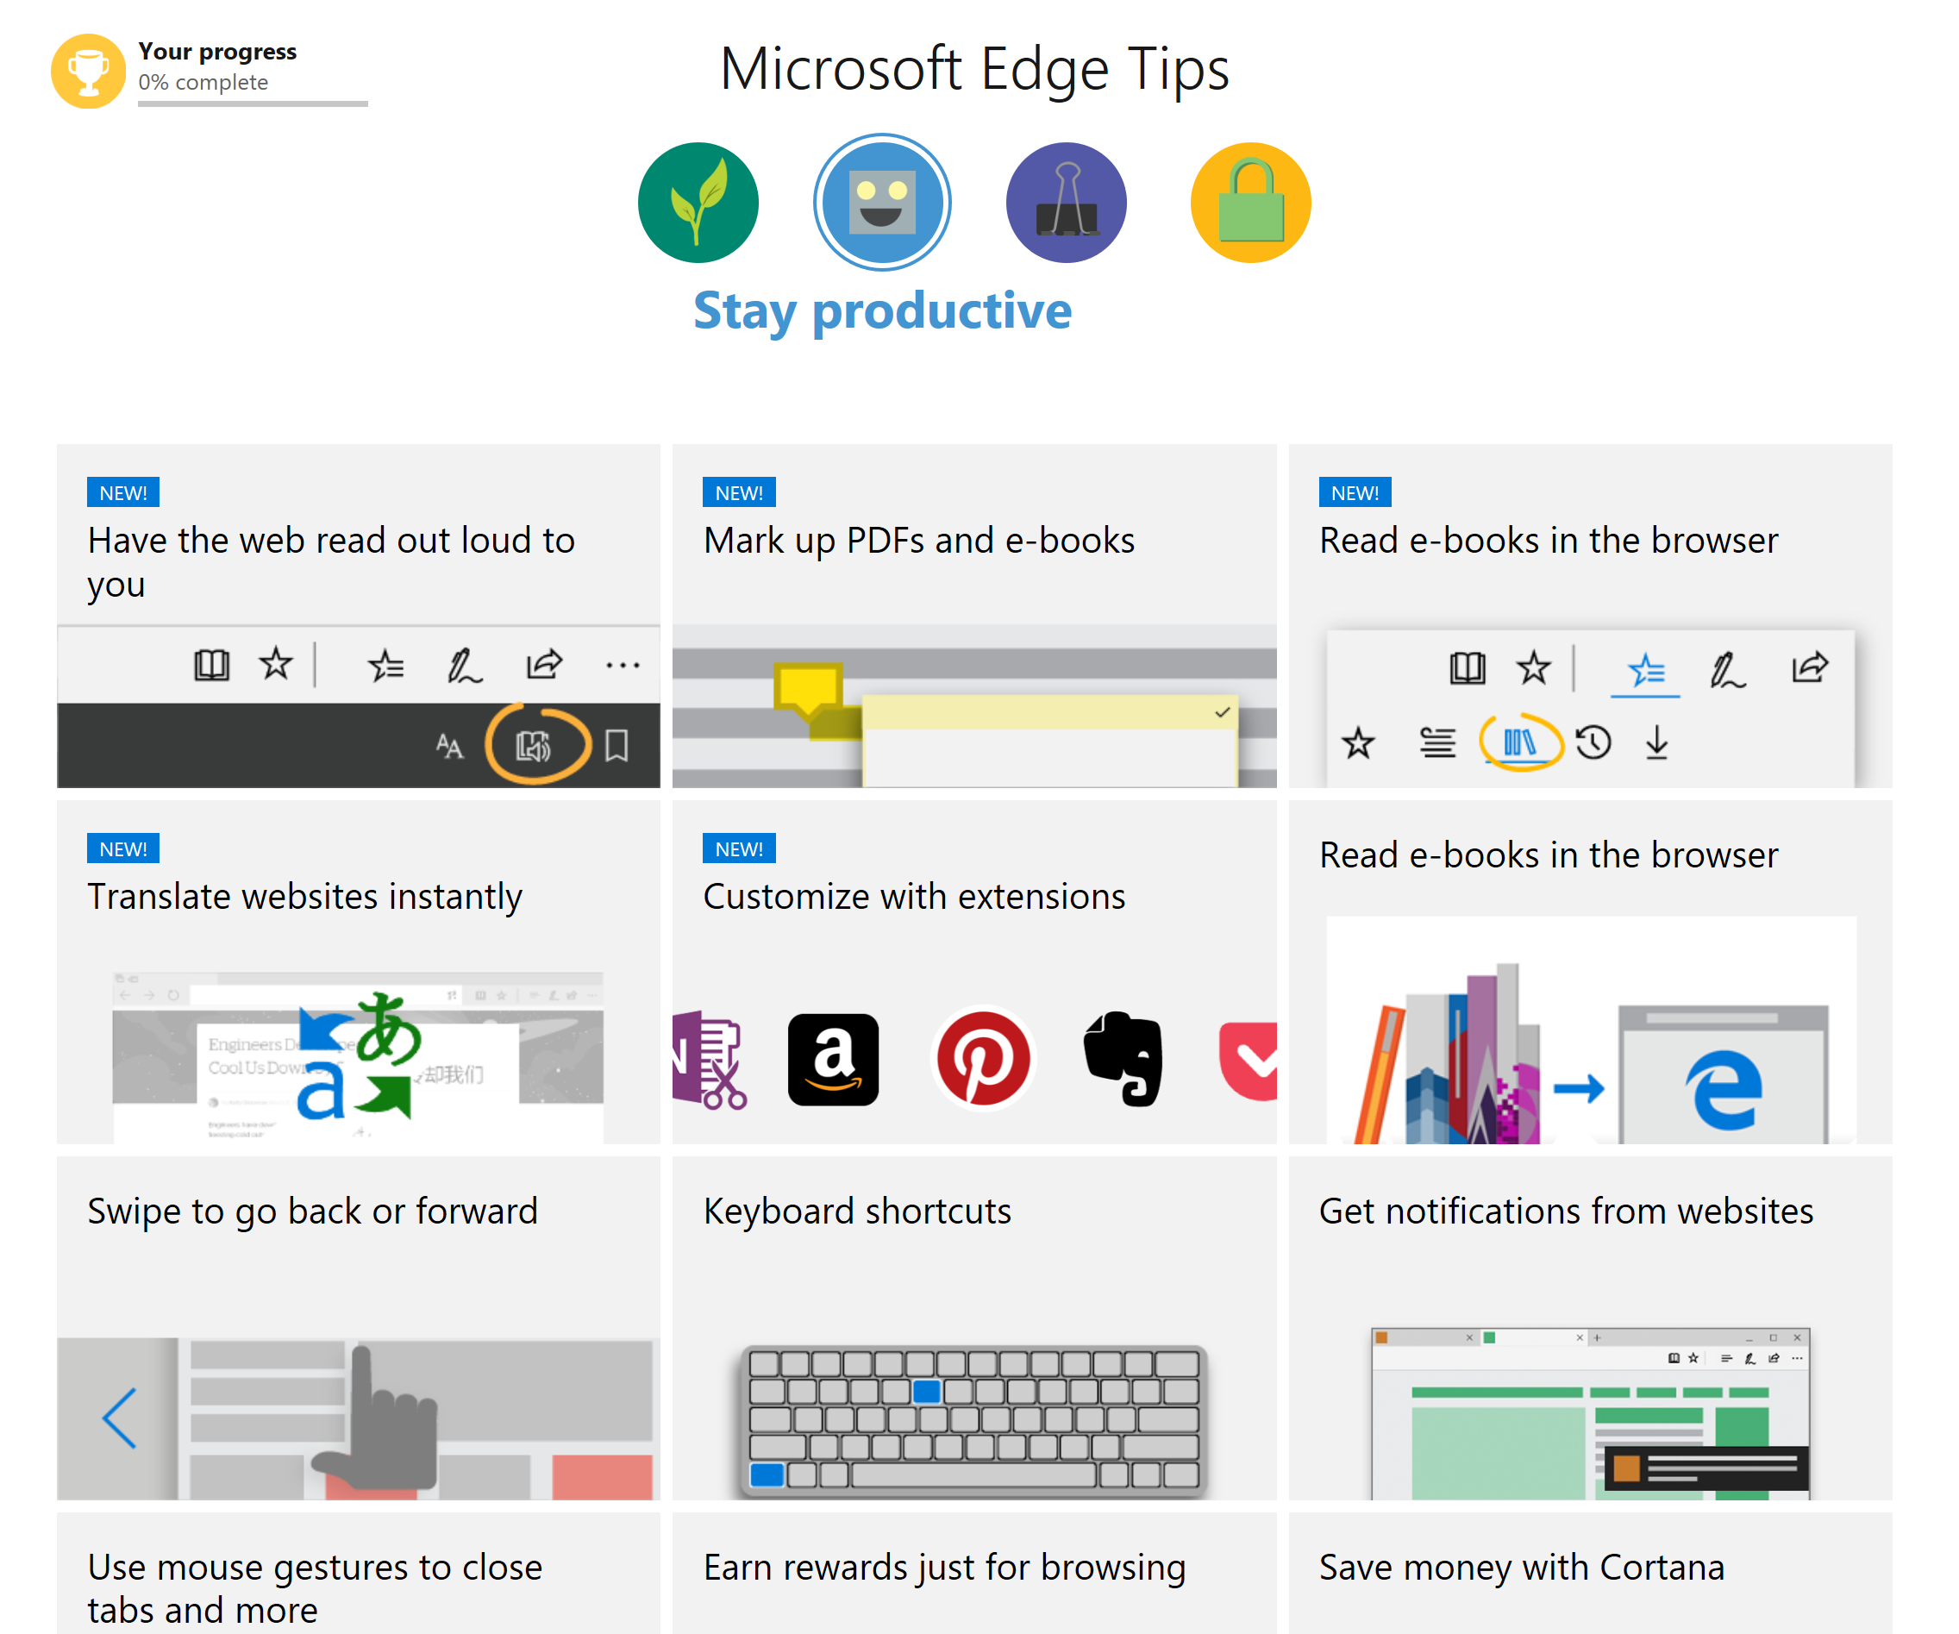The image size is (1959, 1634).
Task: Open 'Get notifications from websites' tip
Action: [x=1590, y=1328]
